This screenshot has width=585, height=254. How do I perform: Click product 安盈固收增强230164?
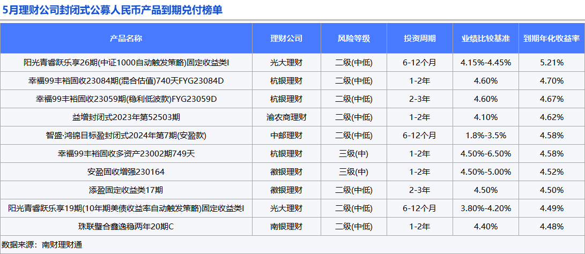[x=126, y=172]
